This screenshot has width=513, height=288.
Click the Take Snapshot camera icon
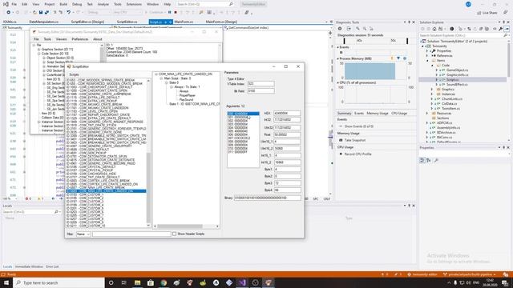tap(341, 140)
